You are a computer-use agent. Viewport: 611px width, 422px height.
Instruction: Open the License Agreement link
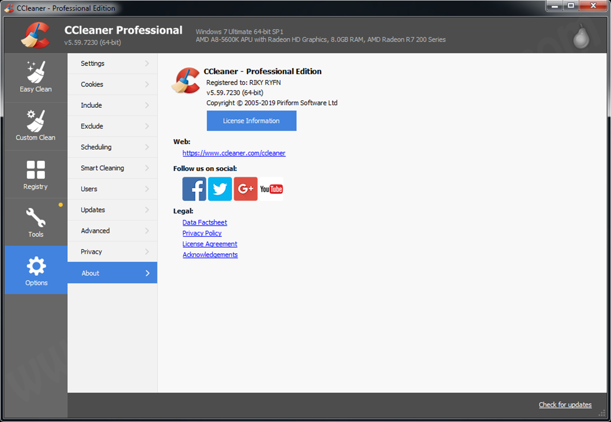(210, 244)
